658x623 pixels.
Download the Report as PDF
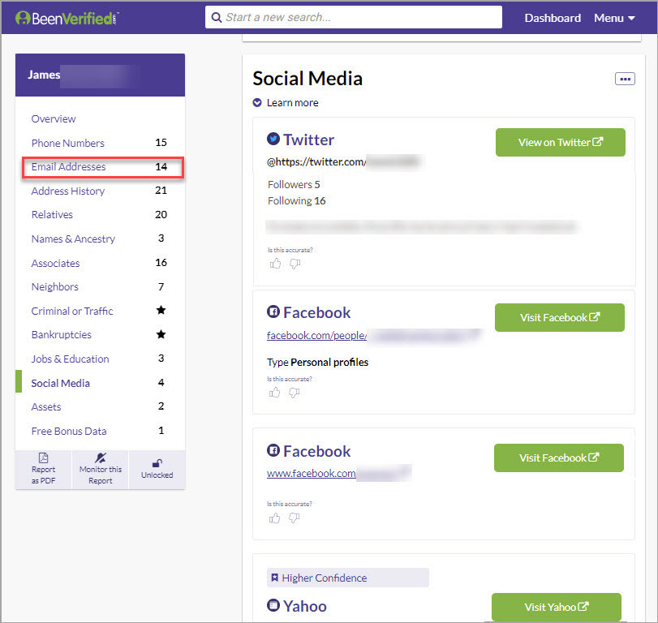pyautogui.click(x=43, y=469)
